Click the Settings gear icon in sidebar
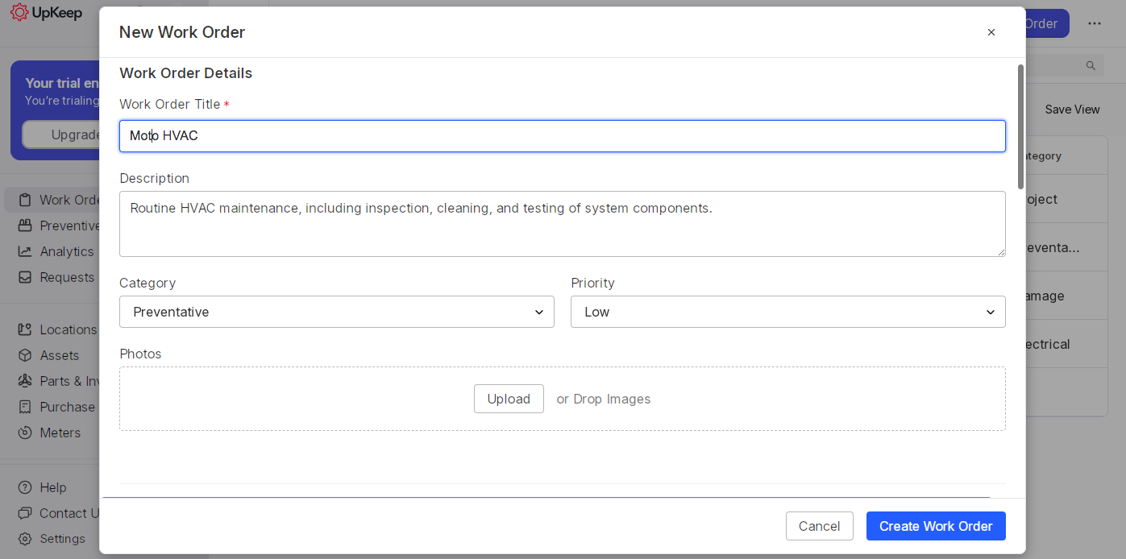Viewport: 1126px width, 559px height. tap(25, 539)
